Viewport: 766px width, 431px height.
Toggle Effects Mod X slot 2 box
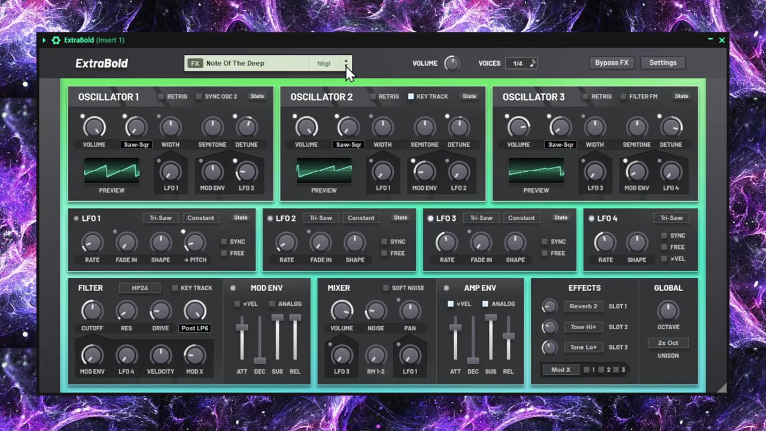[x=601, y=370]
